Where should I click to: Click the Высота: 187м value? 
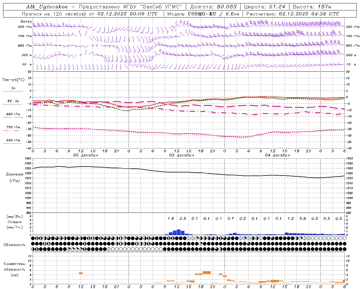point(312,7)
